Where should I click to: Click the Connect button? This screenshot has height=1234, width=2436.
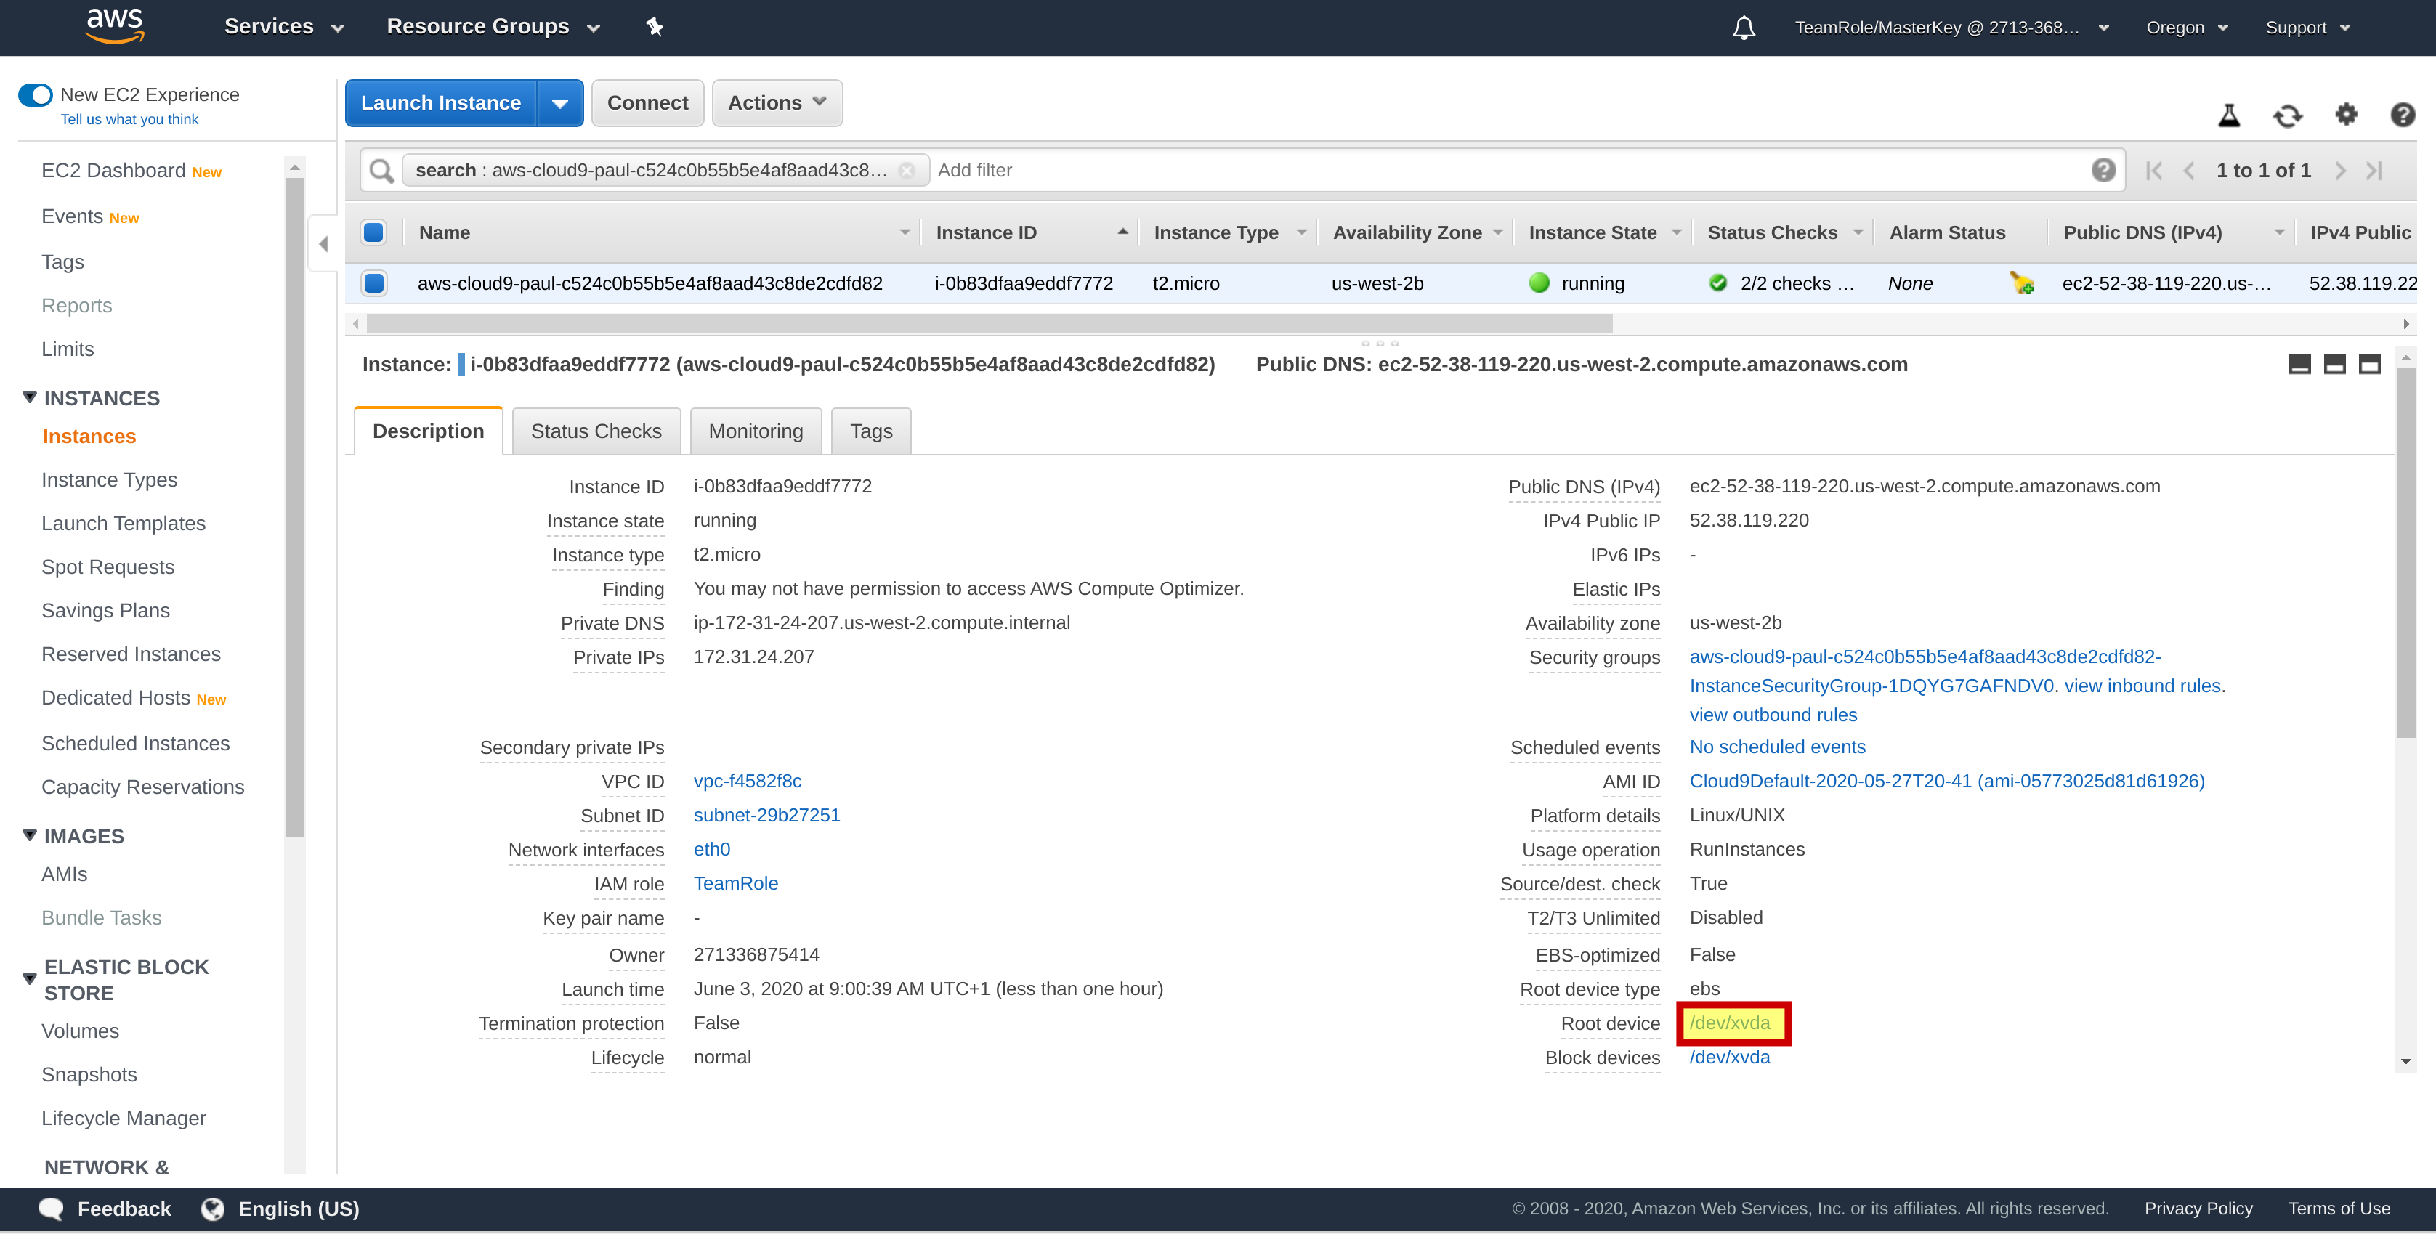click(648, 103)
